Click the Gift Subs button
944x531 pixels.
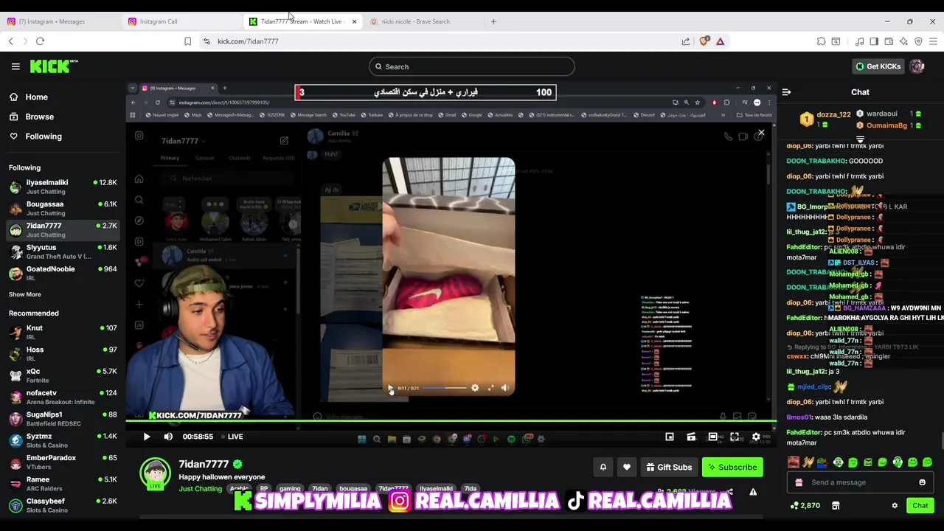click(x=669, y=467)
